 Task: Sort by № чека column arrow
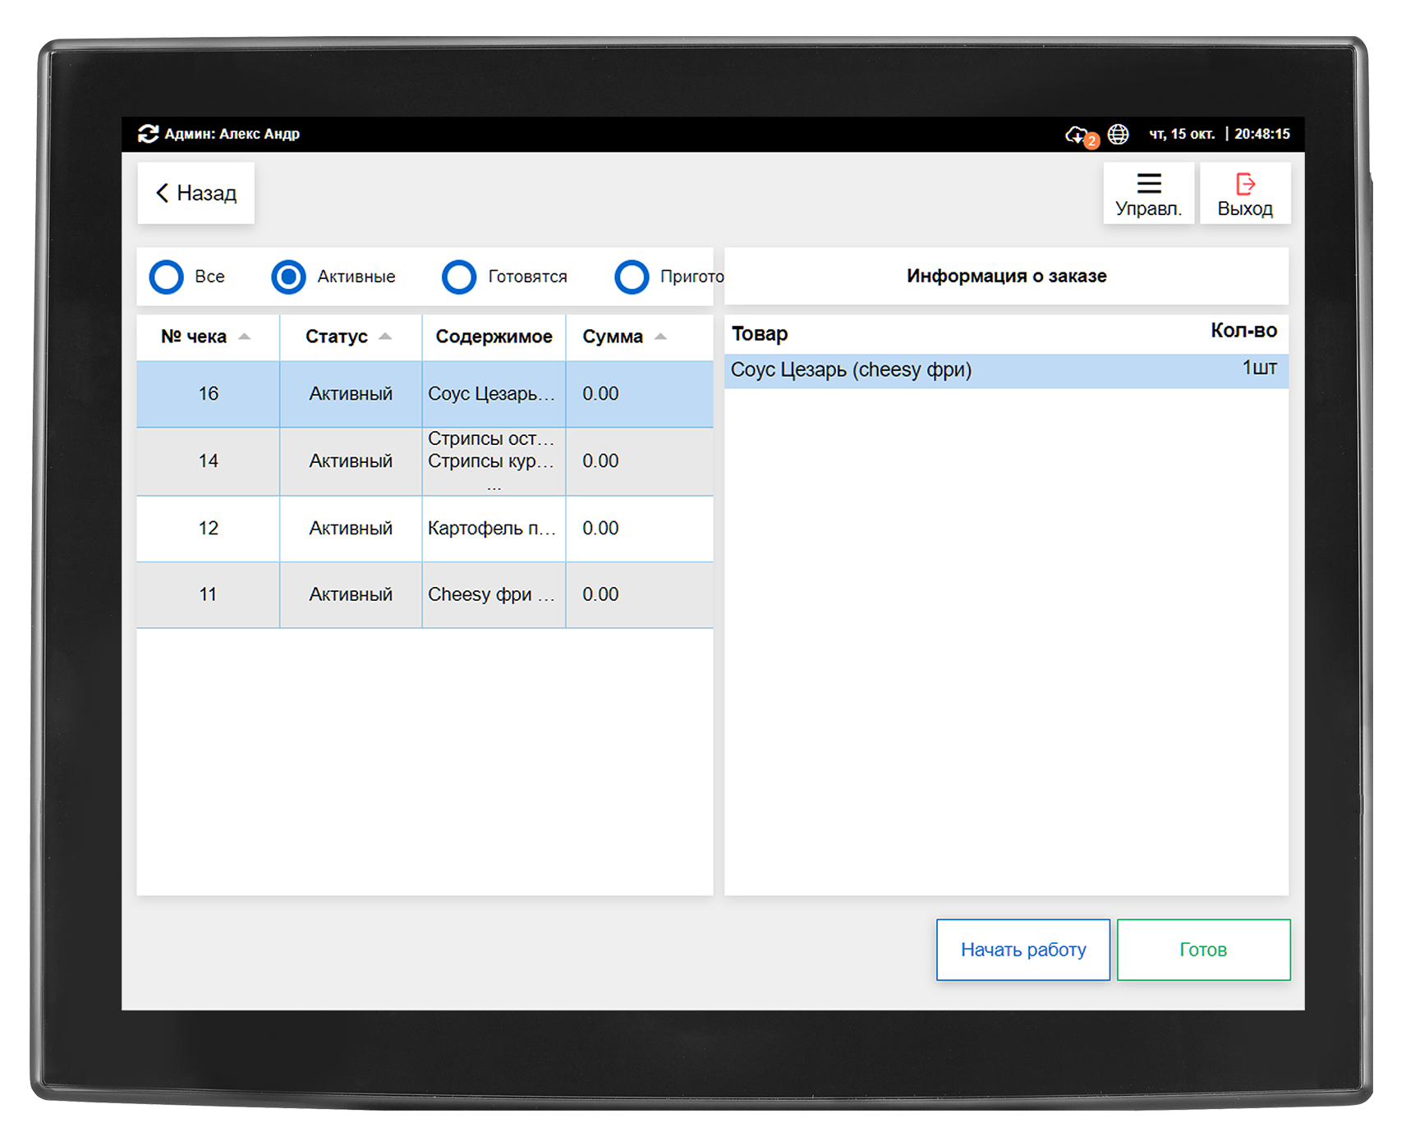click(244, 337)
